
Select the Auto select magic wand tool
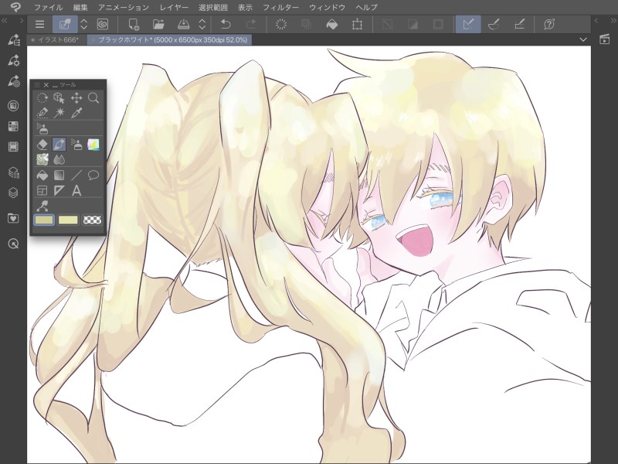pos(59,113)
